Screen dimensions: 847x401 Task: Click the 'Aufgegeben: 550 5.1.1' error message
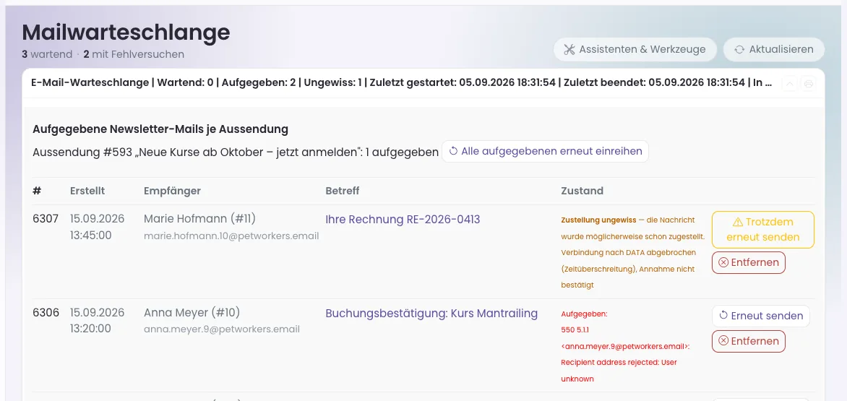pos(626,346)
